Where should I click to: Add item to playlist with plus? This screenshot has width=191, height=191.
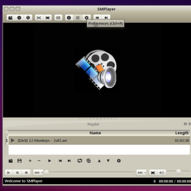click(30, 161)
